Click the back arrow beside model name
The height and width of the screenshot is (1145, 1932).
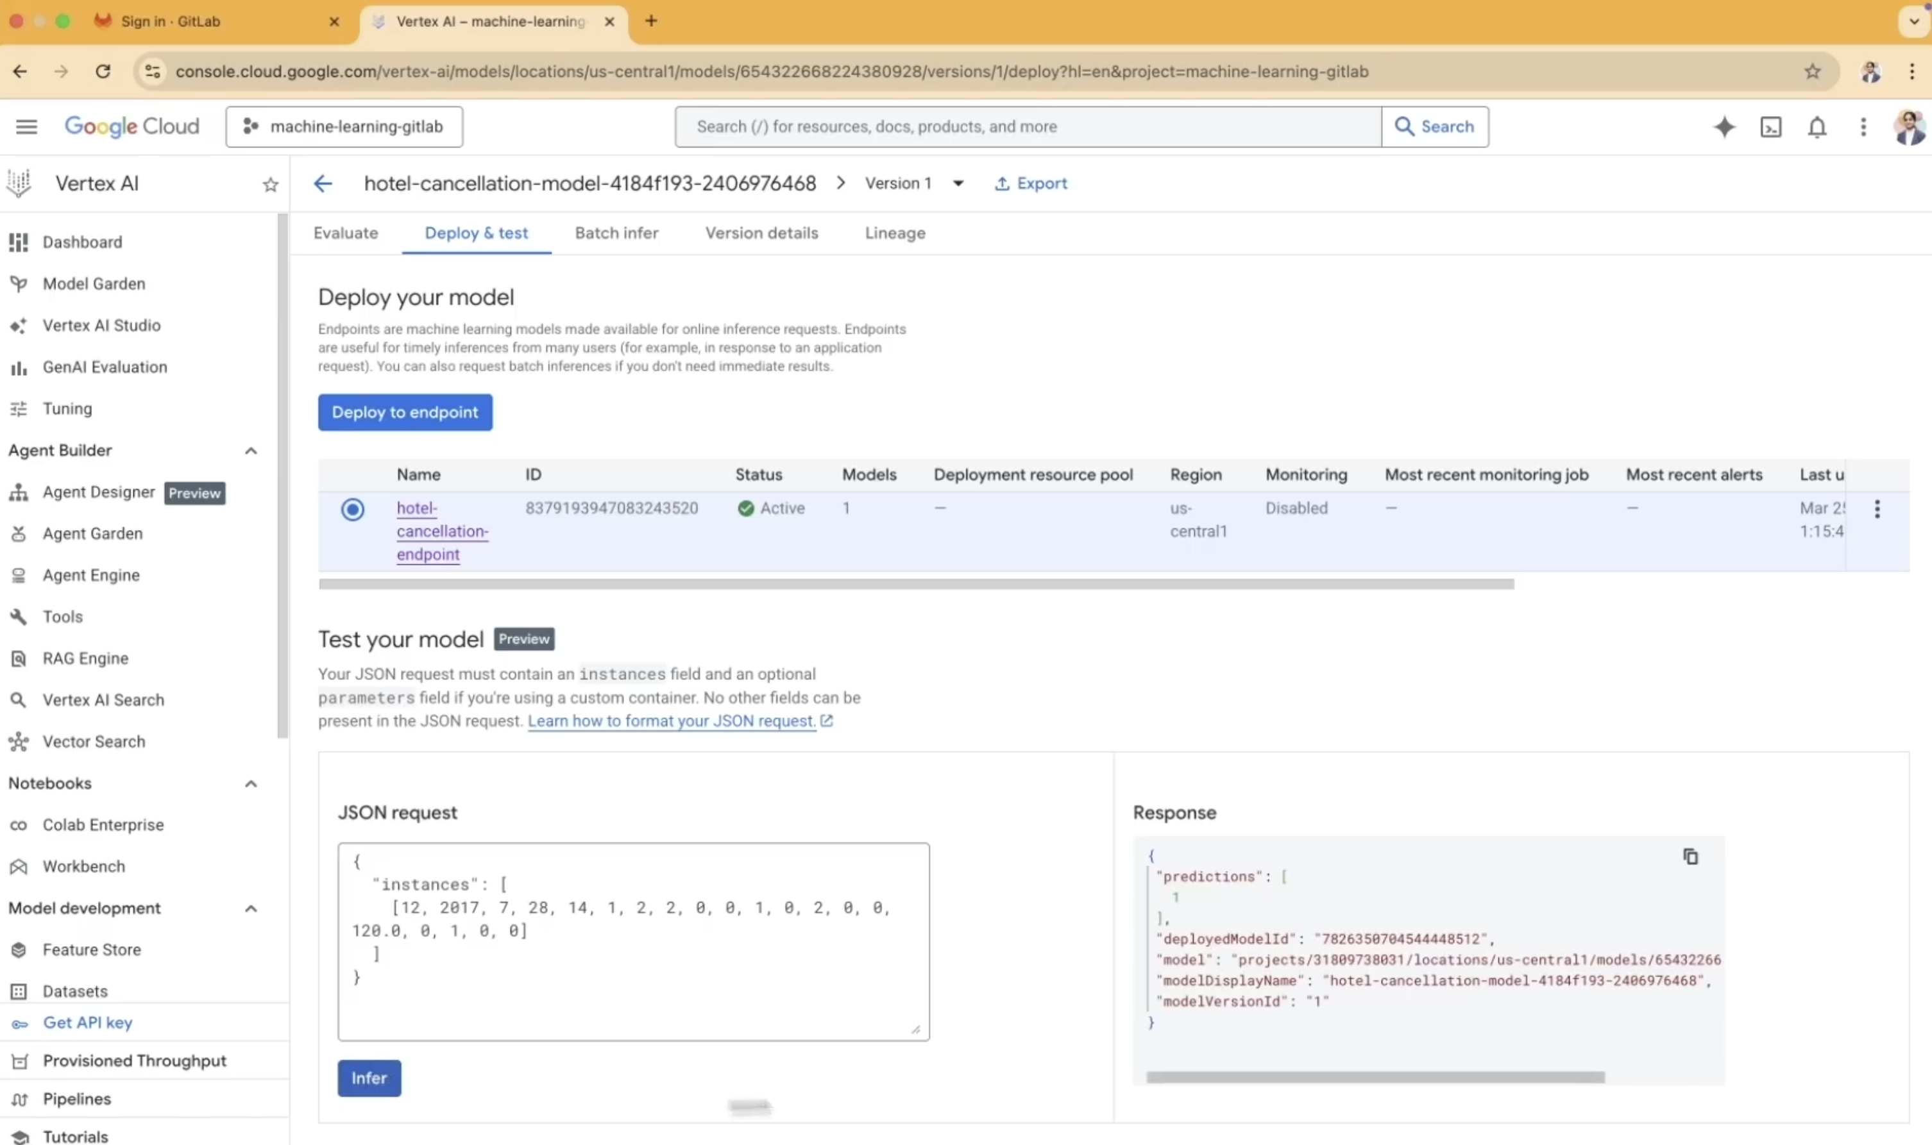(323, 183)
